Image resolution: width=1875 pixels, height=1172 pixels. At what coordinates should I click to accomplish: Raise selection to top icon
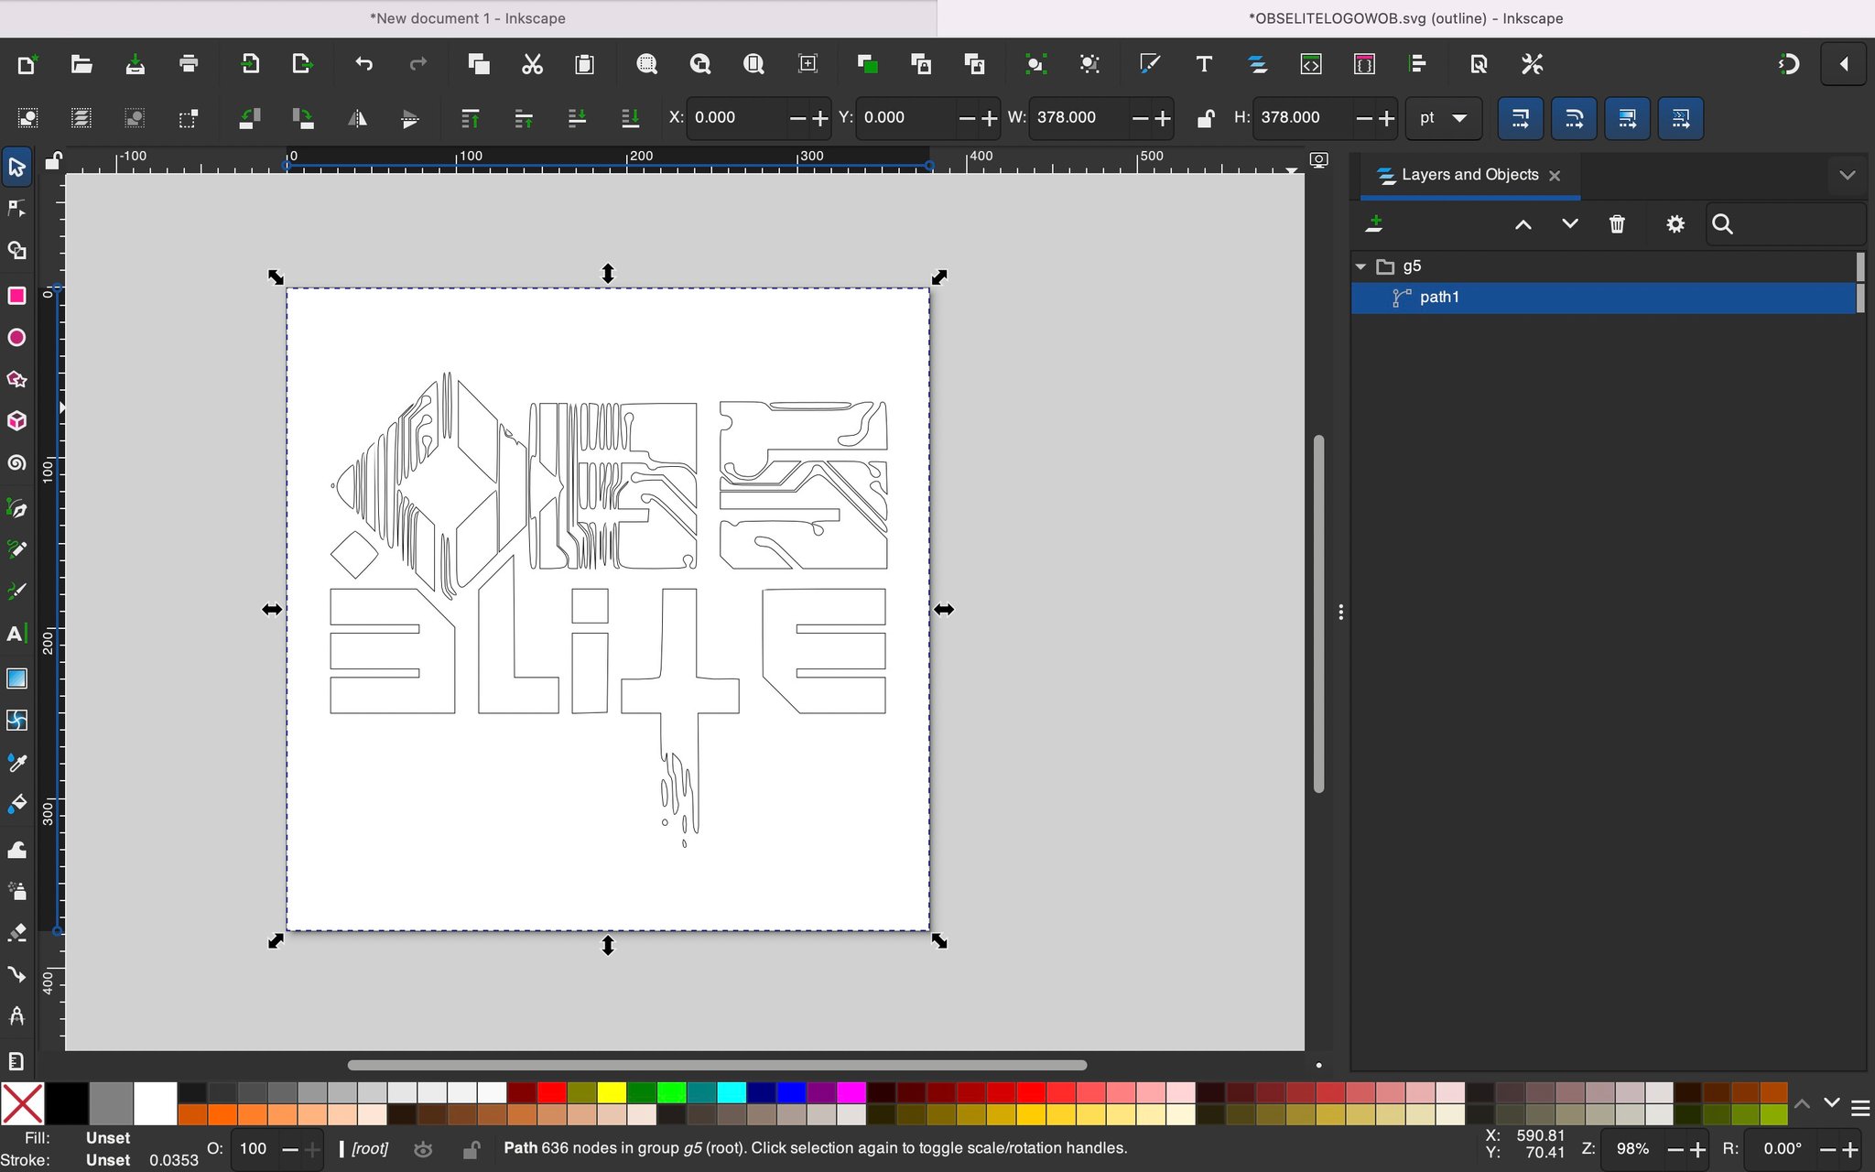[471, 118]
